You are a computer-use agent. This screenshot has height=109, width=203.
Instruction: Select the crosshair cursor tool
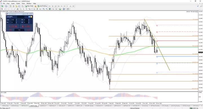point(5,9)
